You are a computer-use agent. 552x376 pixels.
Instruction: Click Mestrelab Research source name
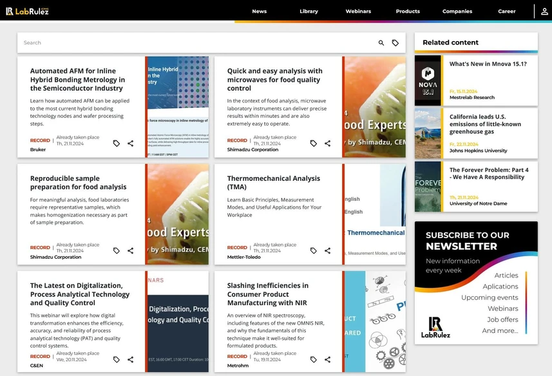point(471,97)
